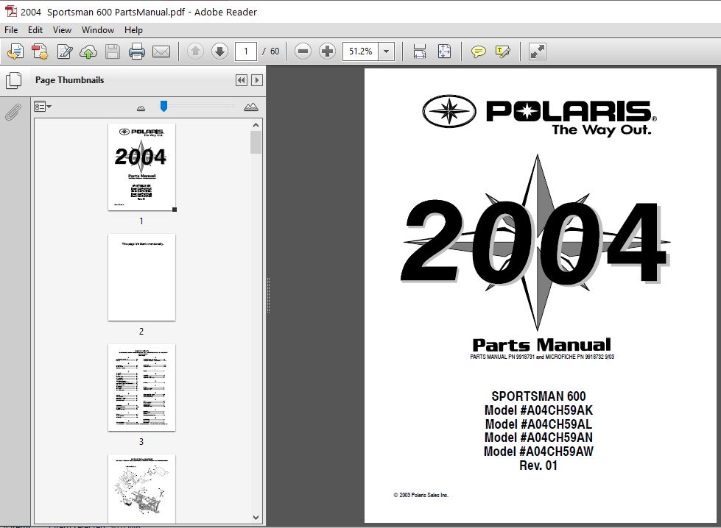
Task: Click 'Model #A04CH59AN' text line
Action: (538, 438)
